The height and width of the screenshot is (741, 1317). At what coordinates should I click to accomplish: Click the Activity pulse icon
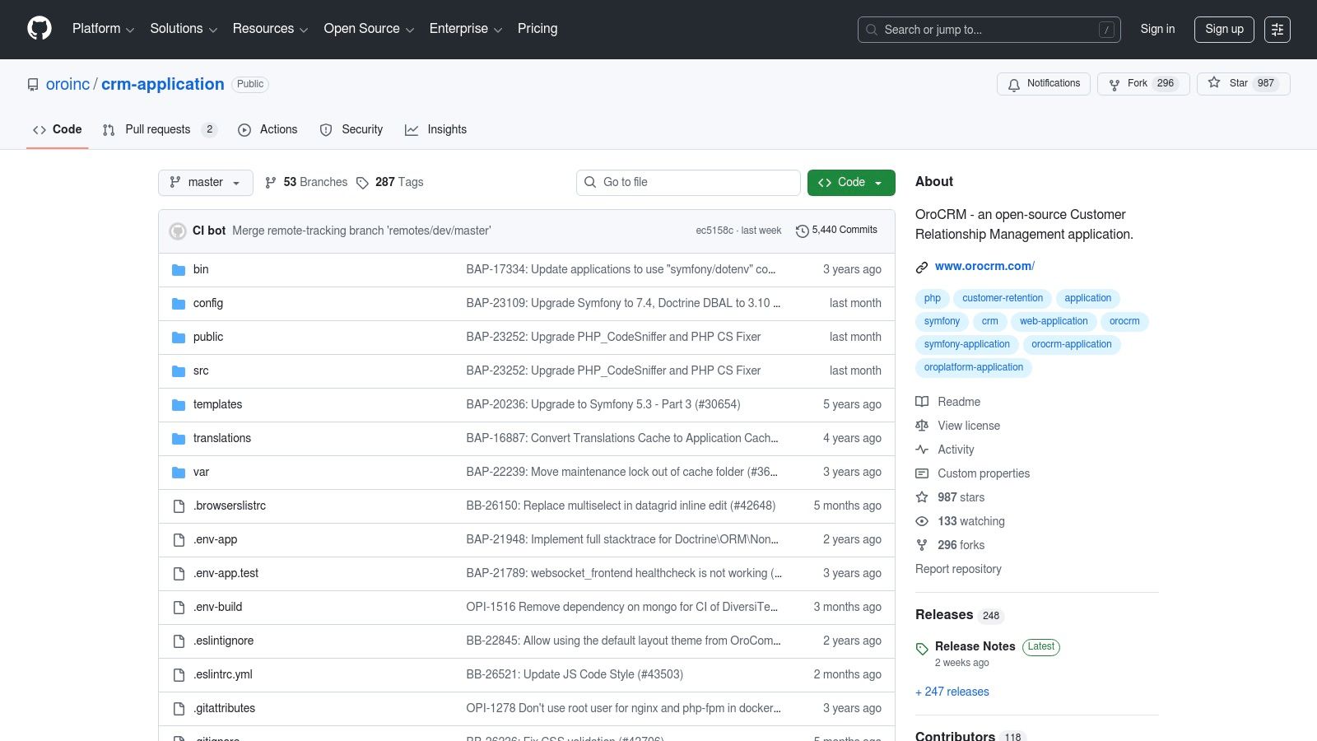[x=922, y=450]
